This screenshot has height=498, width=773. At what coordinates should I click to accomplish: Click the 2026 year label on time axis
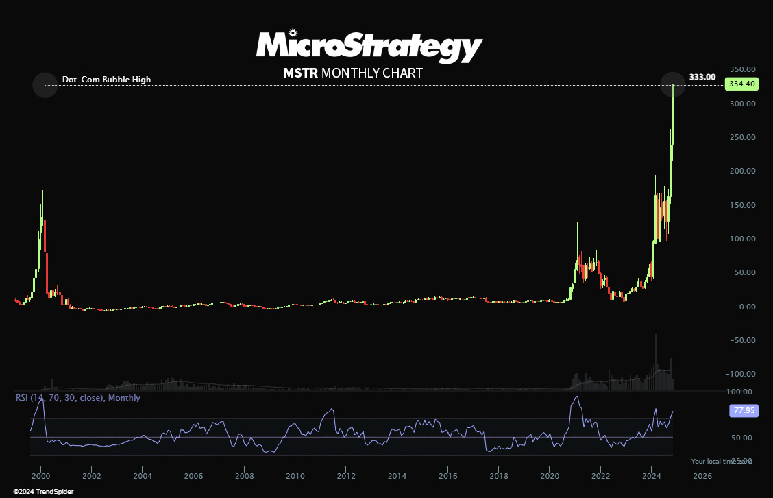click(702, 476)
